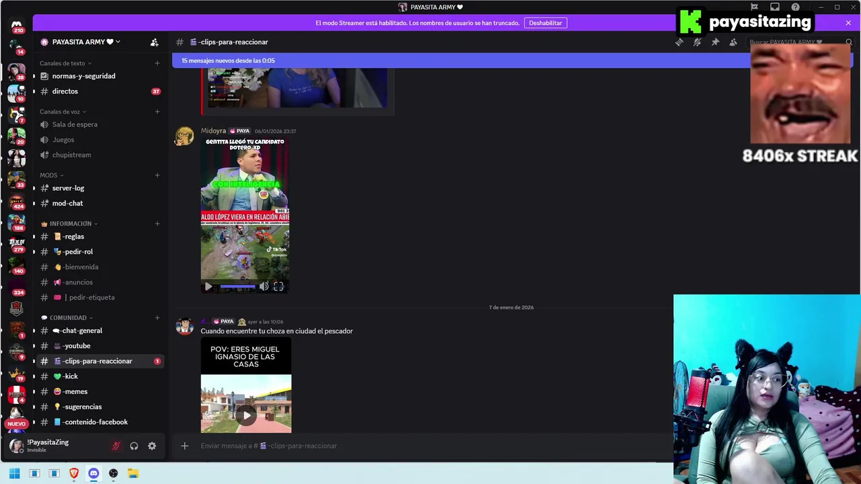Invite people to PAYASITA ARMY server
Viewport: 861px width, 484px height.
[154, 42]
